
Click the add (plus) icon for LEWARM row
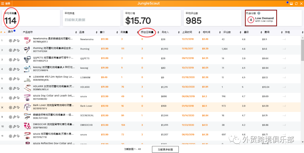(10, 79)
